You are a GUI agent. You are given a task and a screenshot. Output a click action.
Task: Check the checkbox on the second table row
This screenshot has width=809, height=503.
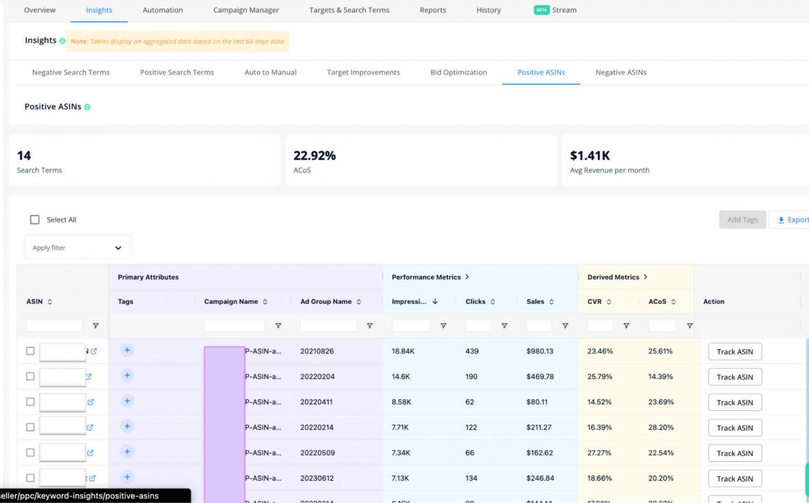(30, 376)
